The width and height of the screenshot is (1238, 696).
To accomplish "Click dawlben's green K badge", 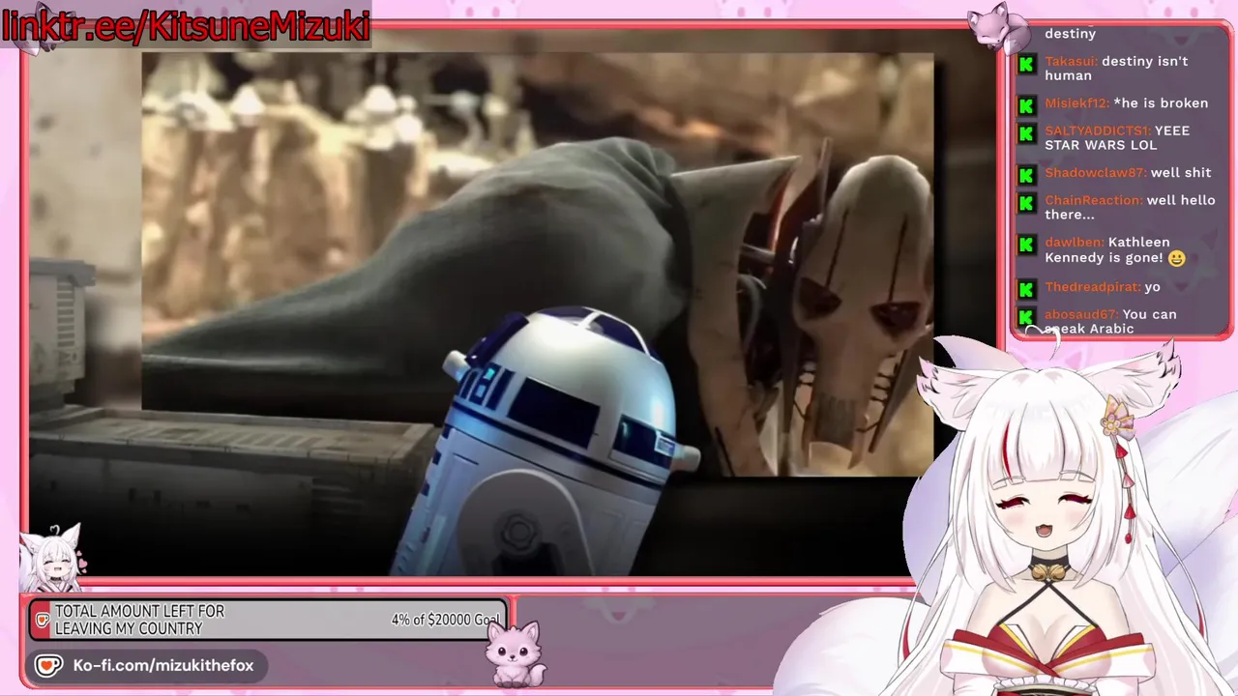I will [x=1026, y=246].
